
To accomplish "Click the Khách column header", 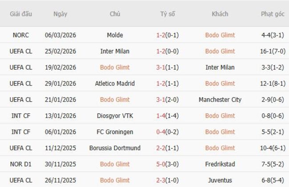I will (x=220, y=14).
